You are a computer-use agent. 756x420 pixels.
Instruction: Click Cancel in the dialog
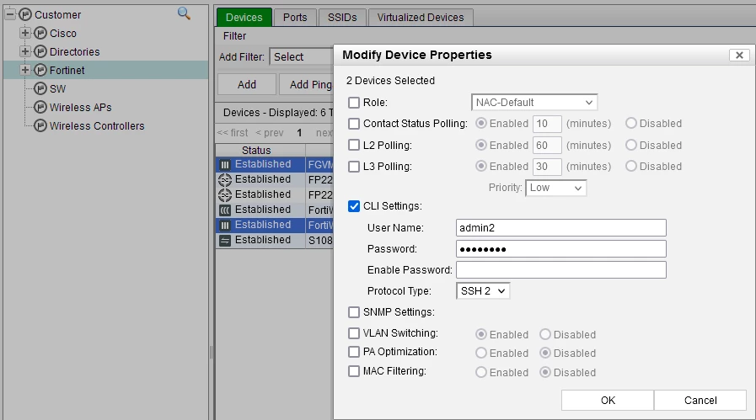click(x=700, y=401)
